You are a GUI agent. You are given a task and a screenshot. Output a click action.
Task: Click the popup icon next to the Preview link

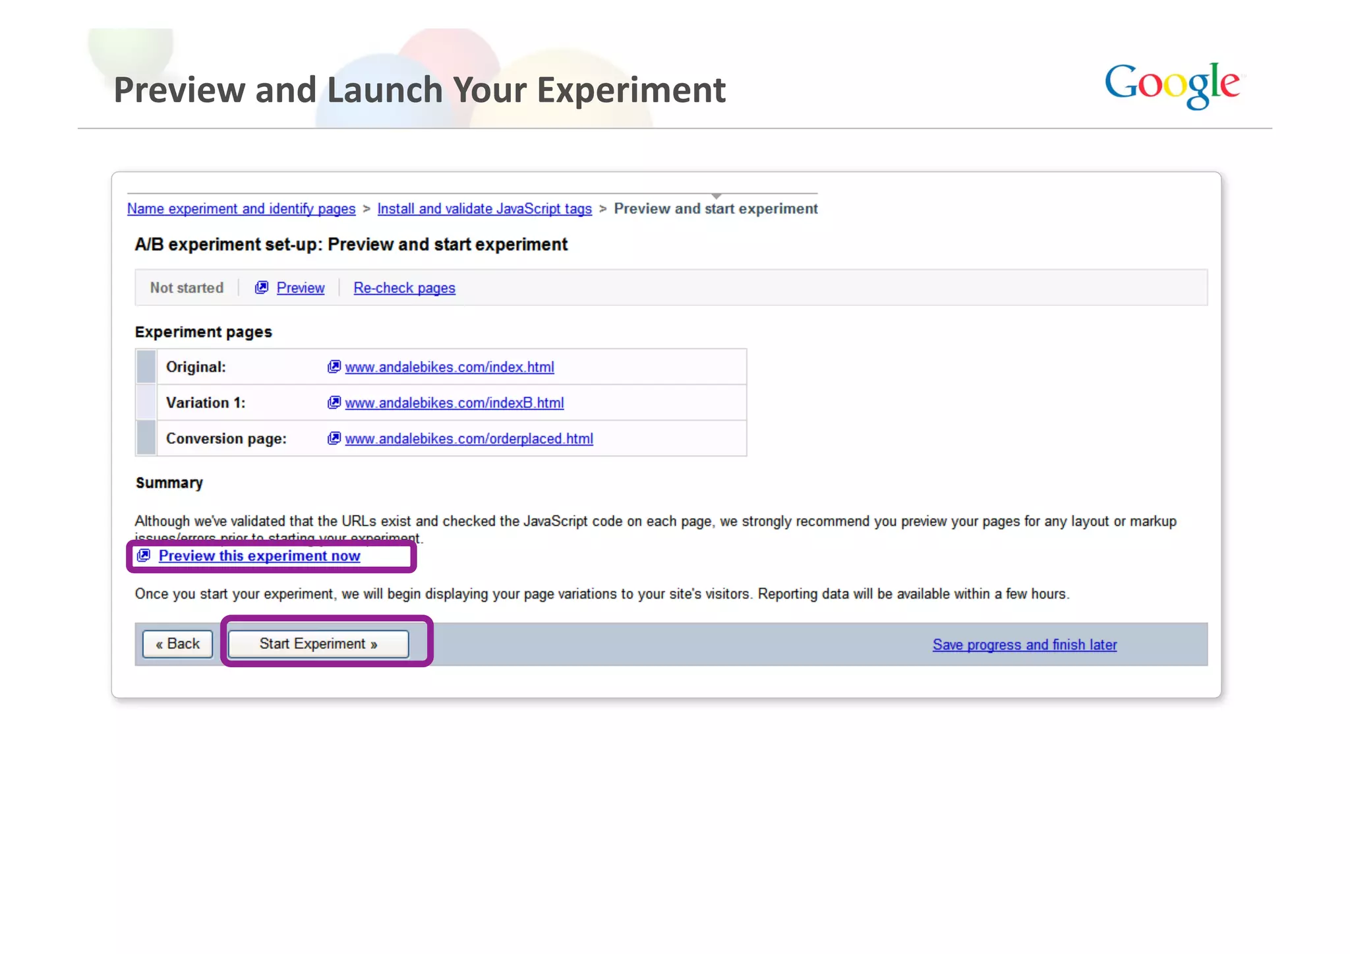coord(262,287)
